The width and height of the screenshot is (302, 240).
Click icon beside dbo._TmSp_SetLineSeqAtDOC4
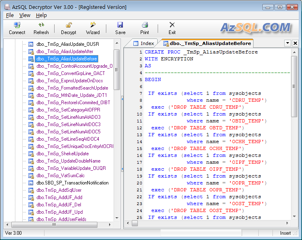pos(31,139)
